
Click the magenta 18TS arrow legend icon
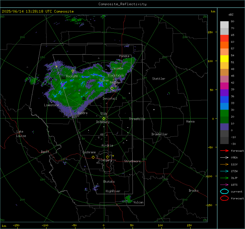click(224, 185)
